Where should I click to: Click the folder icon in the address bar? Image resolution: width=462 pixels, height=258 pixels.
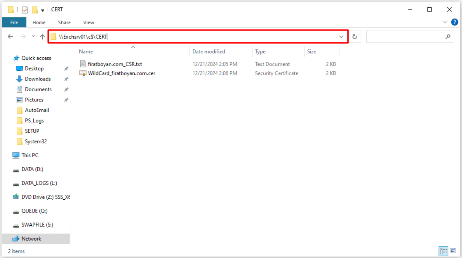pos(53,37)
